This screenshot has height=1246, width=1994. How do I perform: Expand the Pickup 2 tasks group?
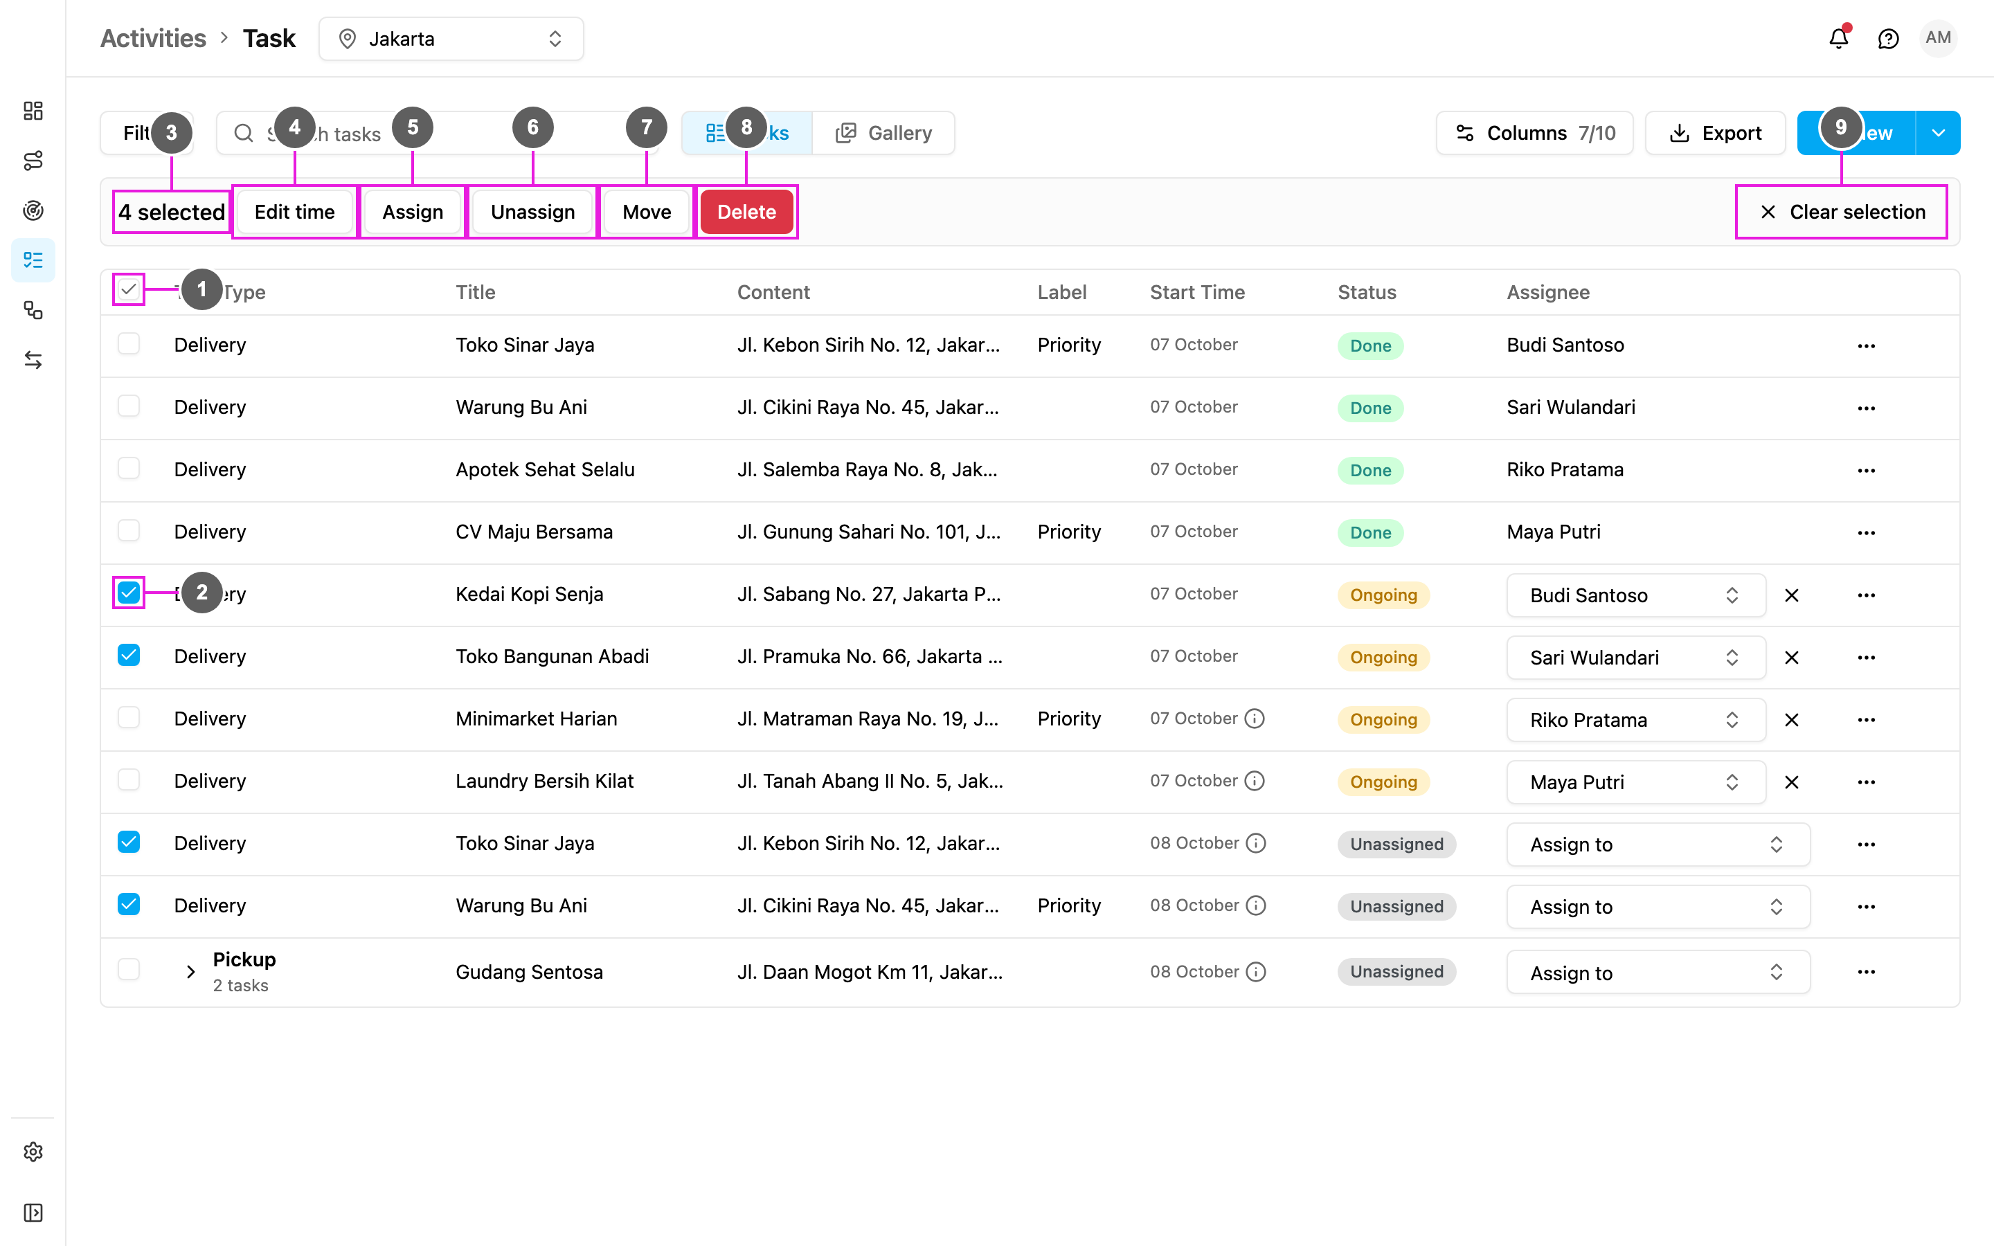[190, 972]
